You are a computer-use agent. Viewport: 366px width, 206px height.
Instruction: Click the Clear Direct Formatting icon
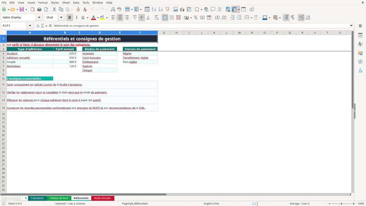pos(85,9)
